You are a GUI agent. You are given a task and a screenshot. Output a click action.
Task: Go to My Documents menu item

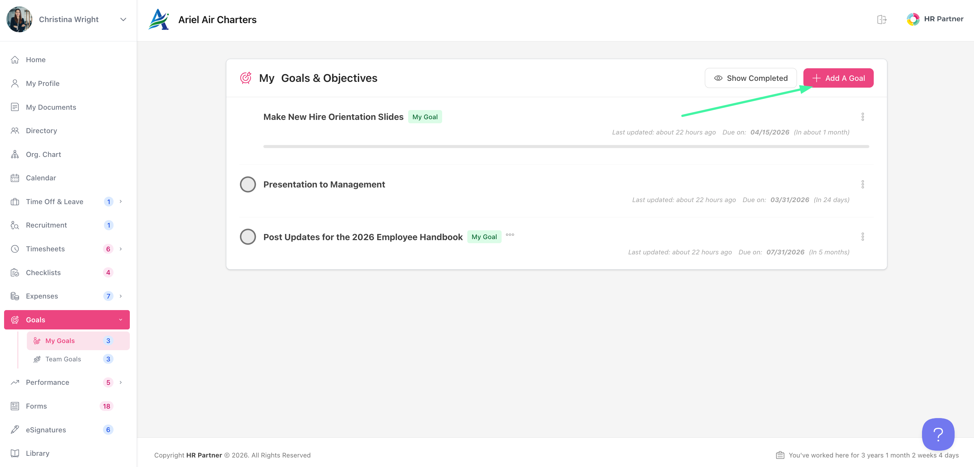tap(51, 107)
